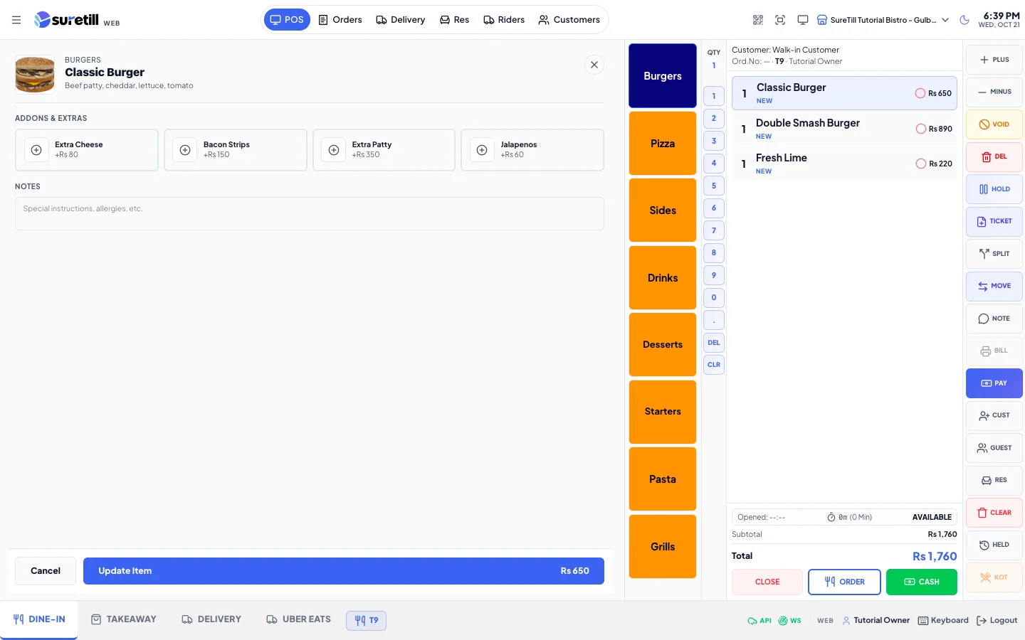Switch to dark mode moon icon
The image size is (1025, 640).
964,20
